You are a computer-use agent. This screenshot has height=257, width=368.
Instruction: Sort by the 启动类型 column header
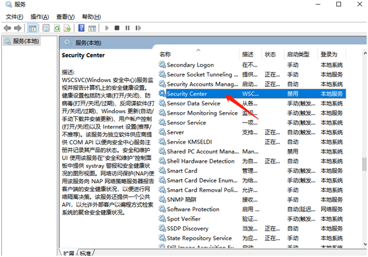tap(298, 55)
